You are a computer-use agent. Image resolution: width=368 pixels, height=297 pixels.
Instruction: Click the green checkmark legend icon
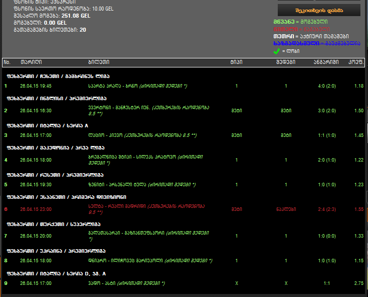(x=276, y=51)
